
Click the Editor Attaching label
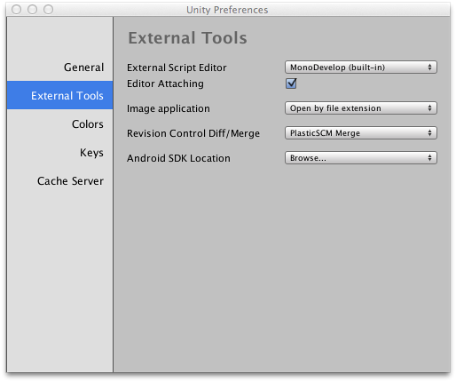165,84
